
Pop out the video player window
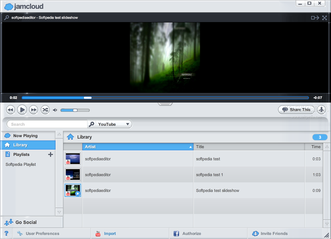pyautogui.click(x=315, y=18)
